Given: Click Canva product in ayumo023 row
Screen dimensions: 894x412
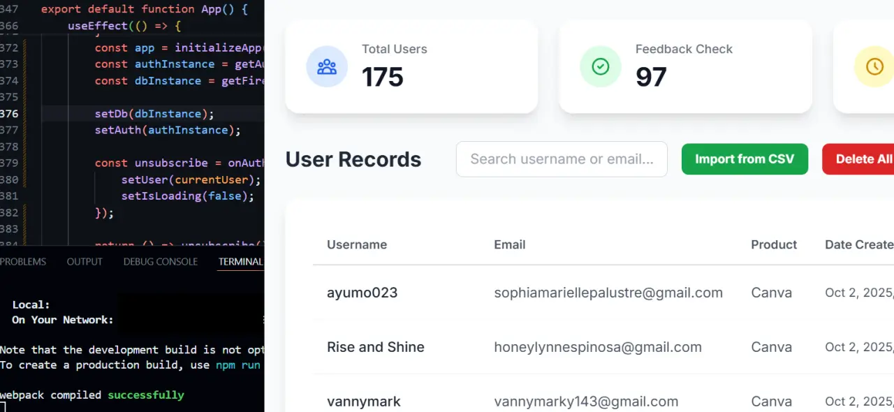Looking at the screenshot, I should (x=772, y=293).
